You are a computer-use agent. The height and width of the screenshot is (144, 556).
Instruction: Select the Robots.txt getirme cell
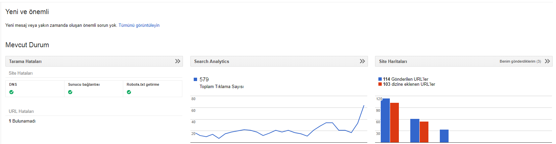click(x=152, y=89)
